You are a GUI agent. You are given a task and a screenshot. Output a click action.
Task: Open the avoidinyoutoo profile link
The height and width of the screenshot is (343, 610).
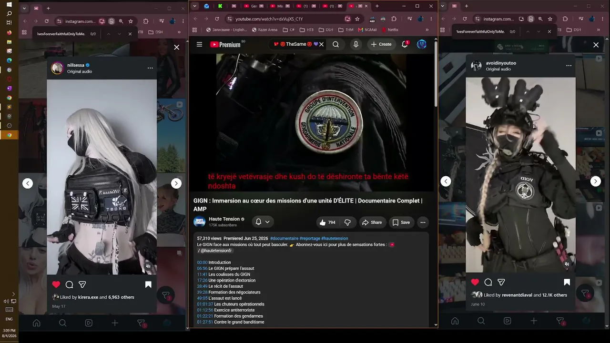[501, 63]
